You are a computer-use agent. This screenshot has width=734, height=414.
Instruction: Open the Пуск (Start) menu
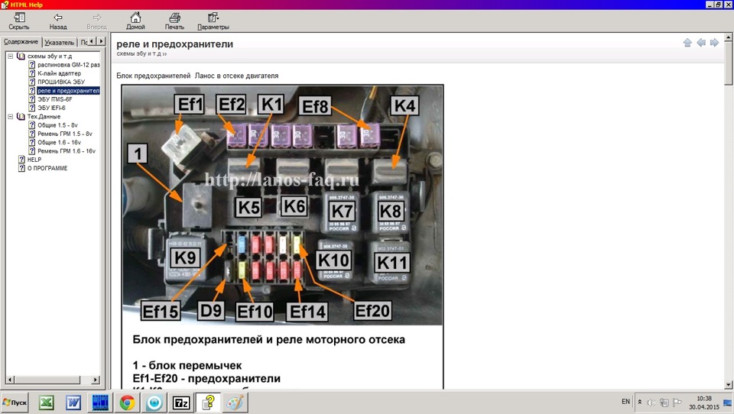click(x=15, y=403)
